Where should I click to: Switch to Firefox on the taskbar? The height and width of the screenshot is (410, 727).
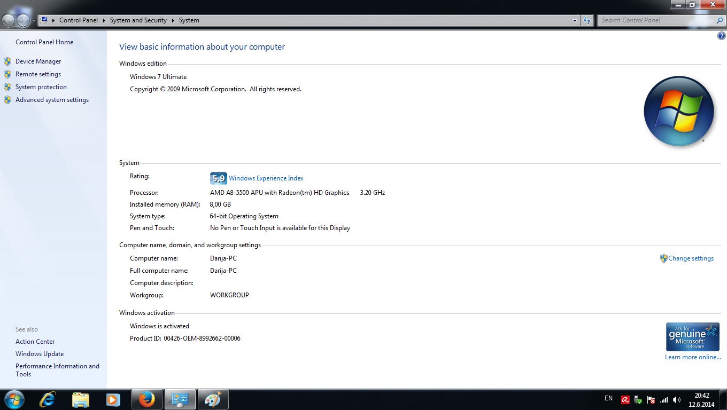tap(146, 399)
